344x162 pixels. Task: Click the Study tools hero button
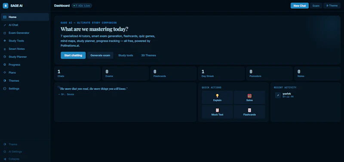pyautogui.click(x=126, y=56)
